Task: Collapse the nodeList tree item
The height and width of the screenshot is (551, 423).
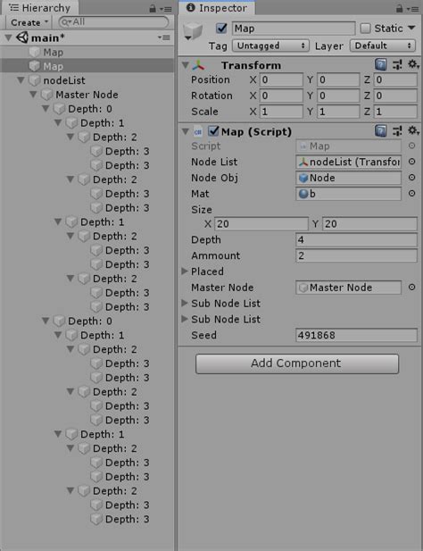Action: [21, 80]
